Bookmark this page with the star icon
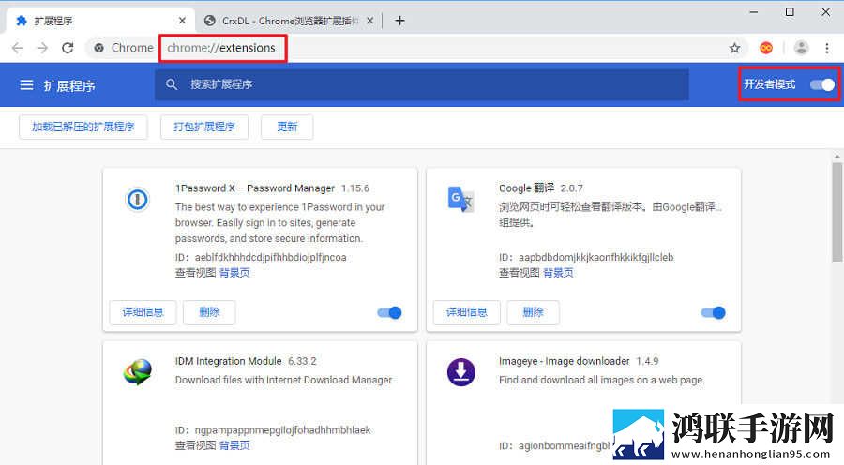Screen dimensions: 844x465 pyautogui.click(x=734, y=48)
